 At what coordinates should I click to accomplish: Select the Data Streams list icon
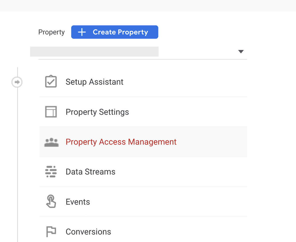pos(51,171)
